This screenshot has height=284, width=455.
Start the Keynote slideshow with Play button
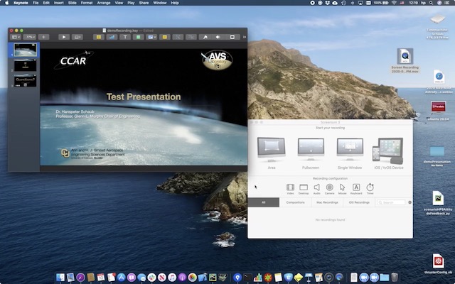[x=64, y=37]
